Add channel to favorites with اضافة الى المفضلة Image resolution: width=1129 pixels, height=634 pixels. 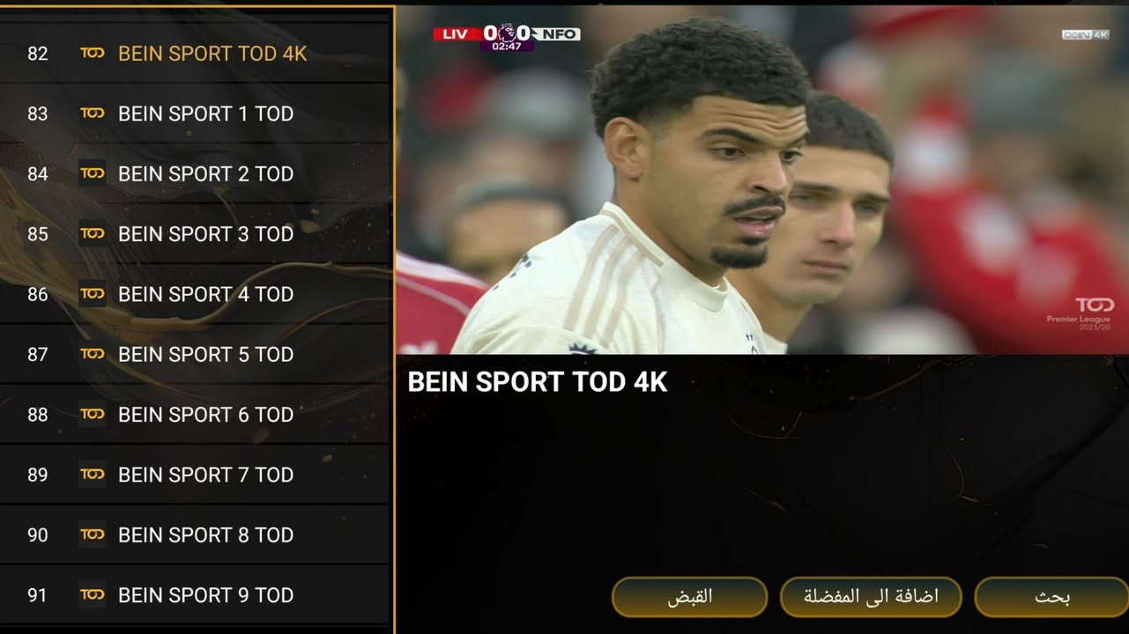(x=871, y=597)
